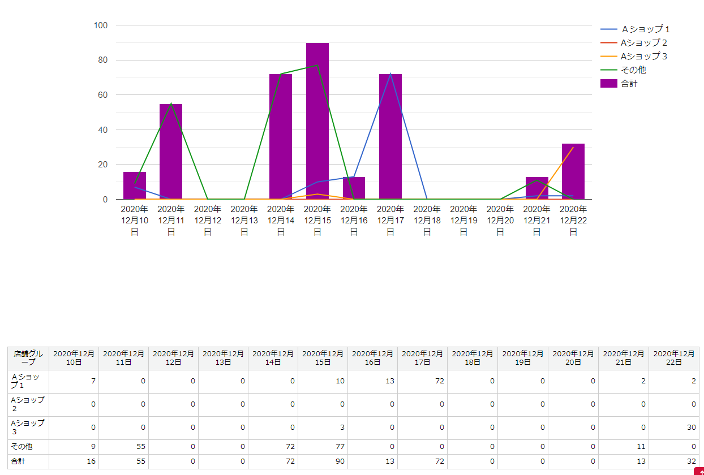Select the 2020年12月17日 purple bar
Image resolution: width=704 pixels, height=475 pixels.
tap(390, 137)
